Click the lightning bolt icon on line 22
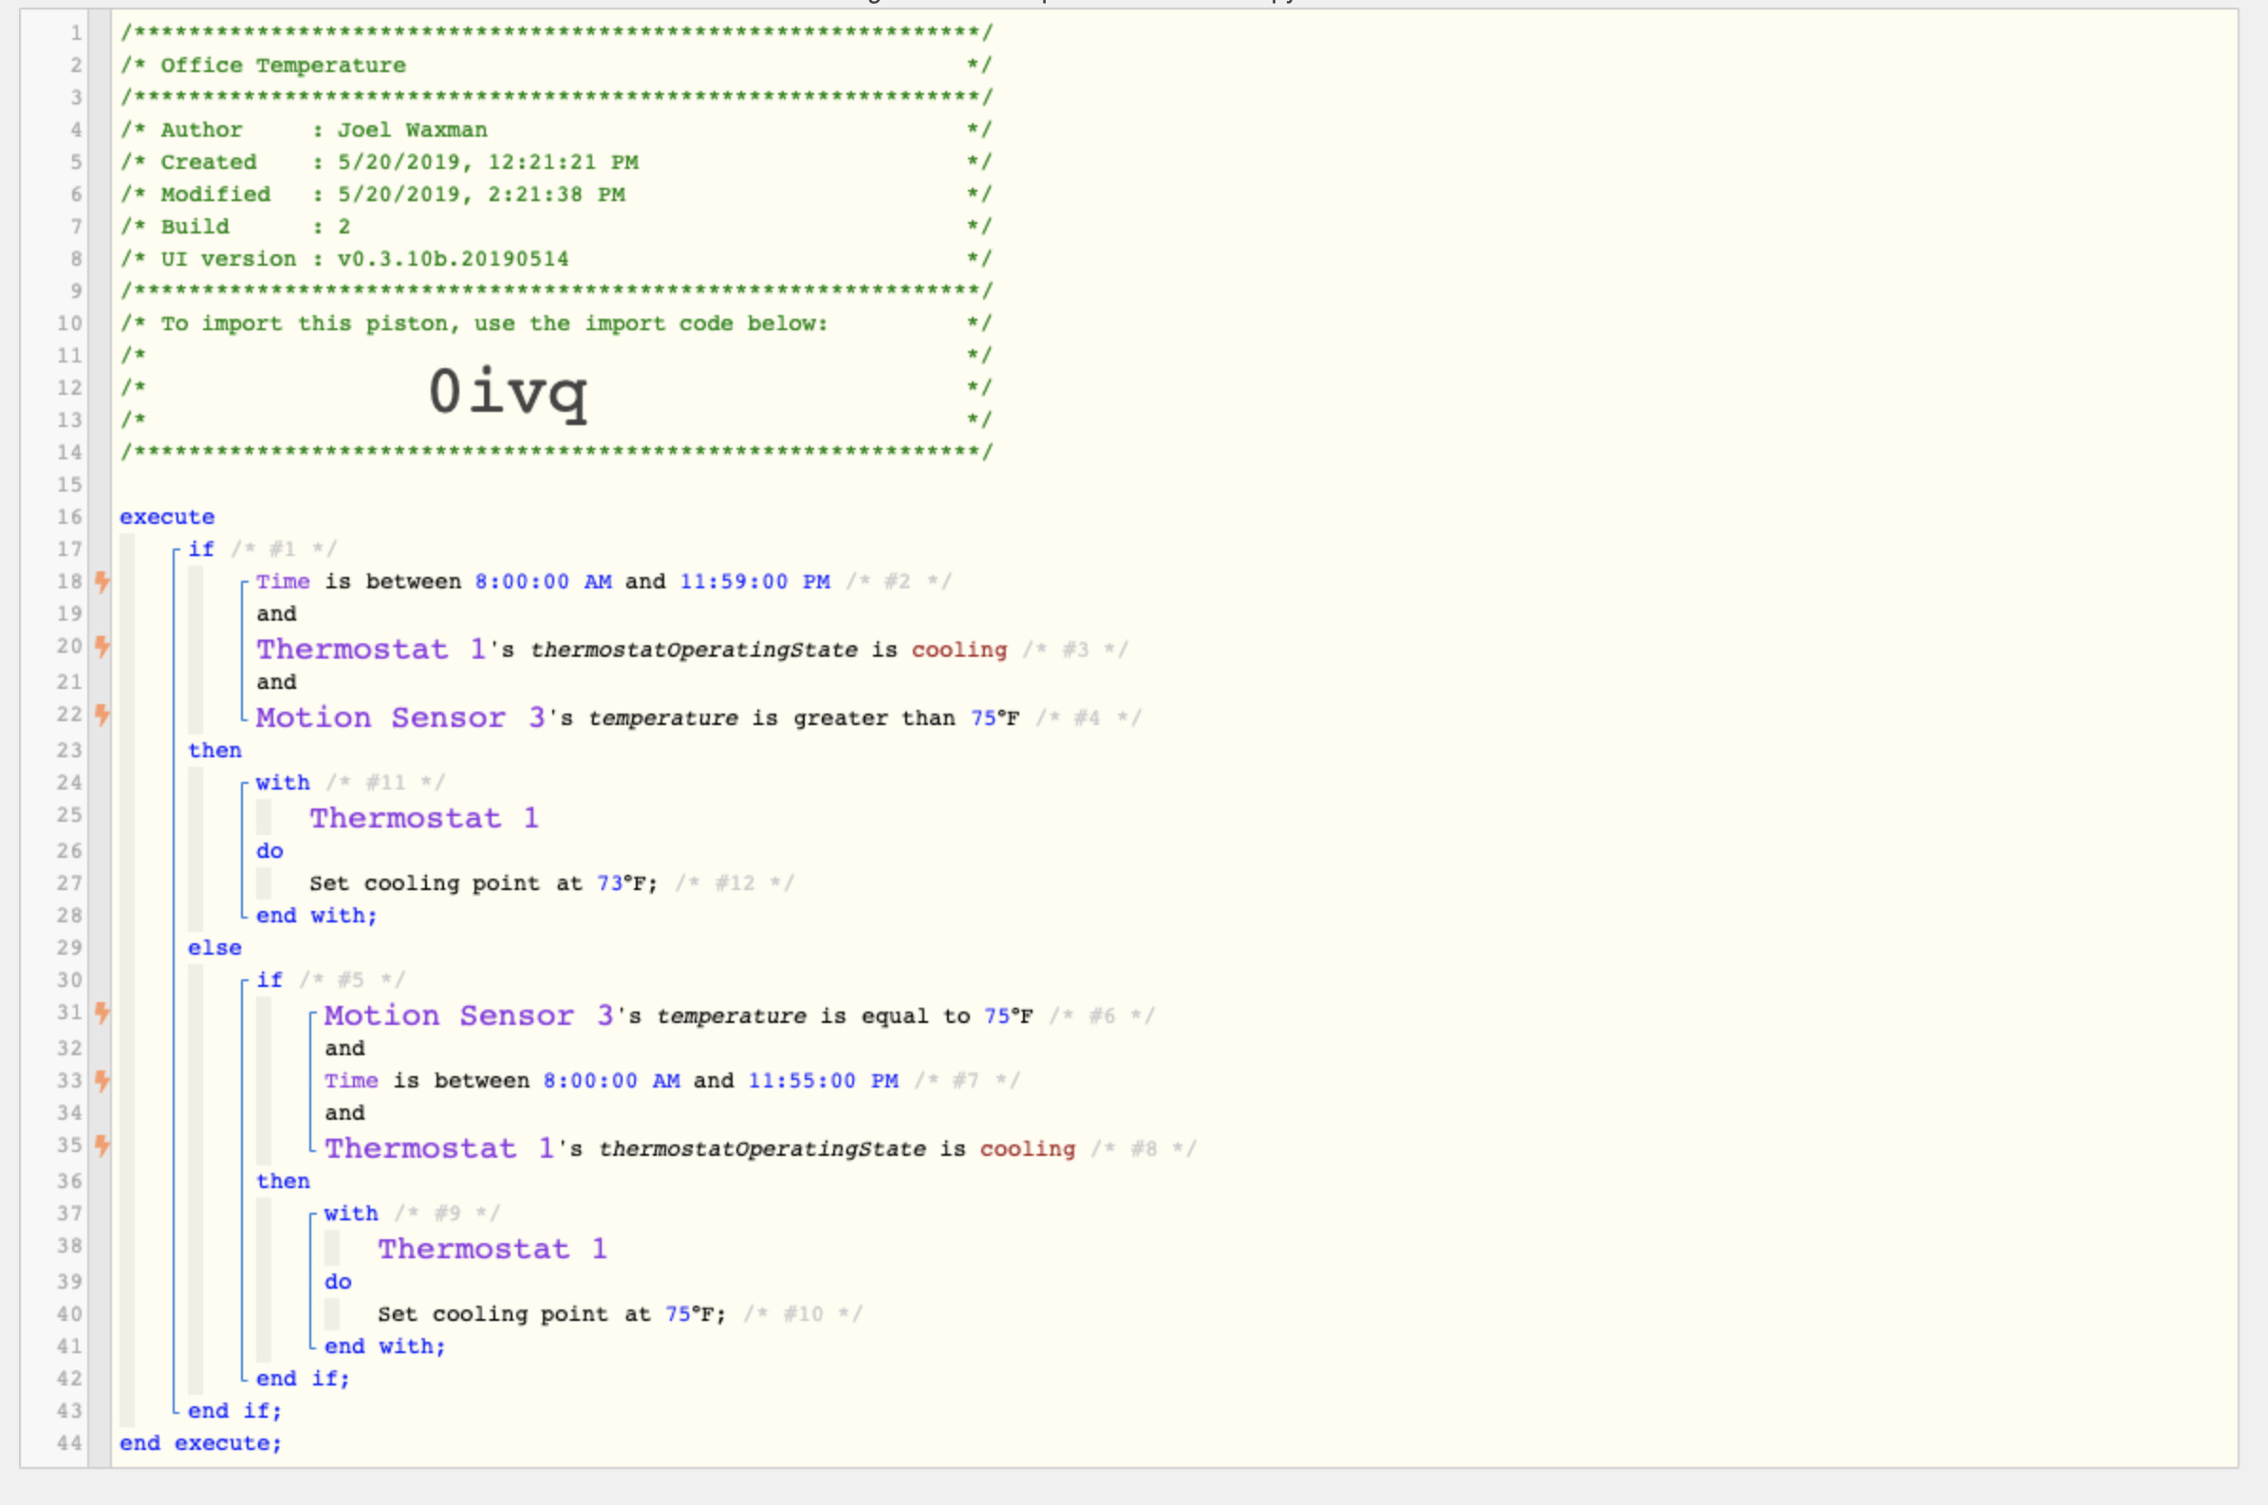2268x1505 pixels. coord(102,715)
